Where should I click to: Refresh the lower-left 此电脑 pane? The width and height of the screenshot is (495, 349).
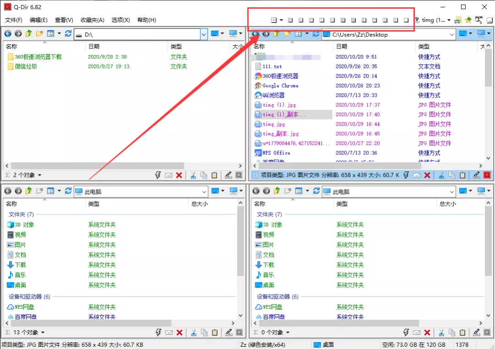pos(68,191)
